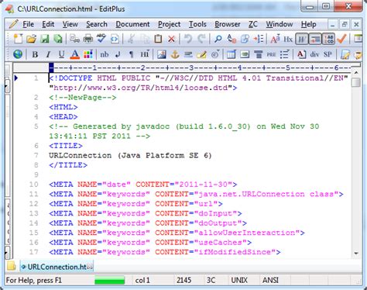
Task: Insert table with the table icon
Action: tap(232, 54)
